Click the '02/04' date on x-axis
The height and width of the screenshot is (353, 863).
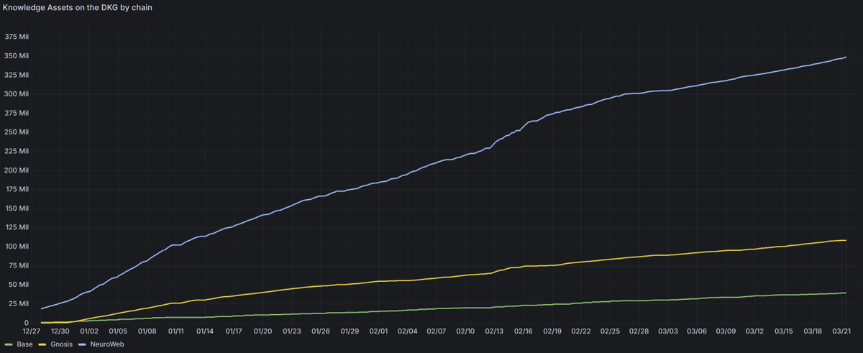pos(408,331)
